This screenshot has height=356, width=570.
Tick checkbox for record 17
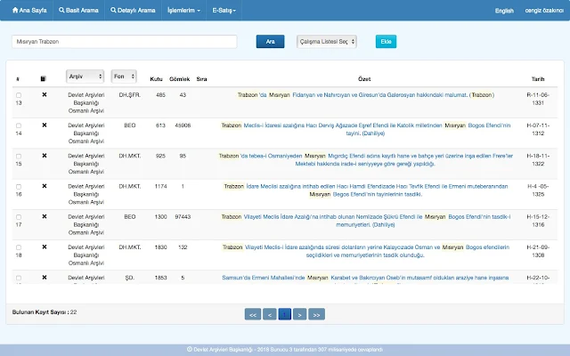pyautogui.click(x=19, y=217)
